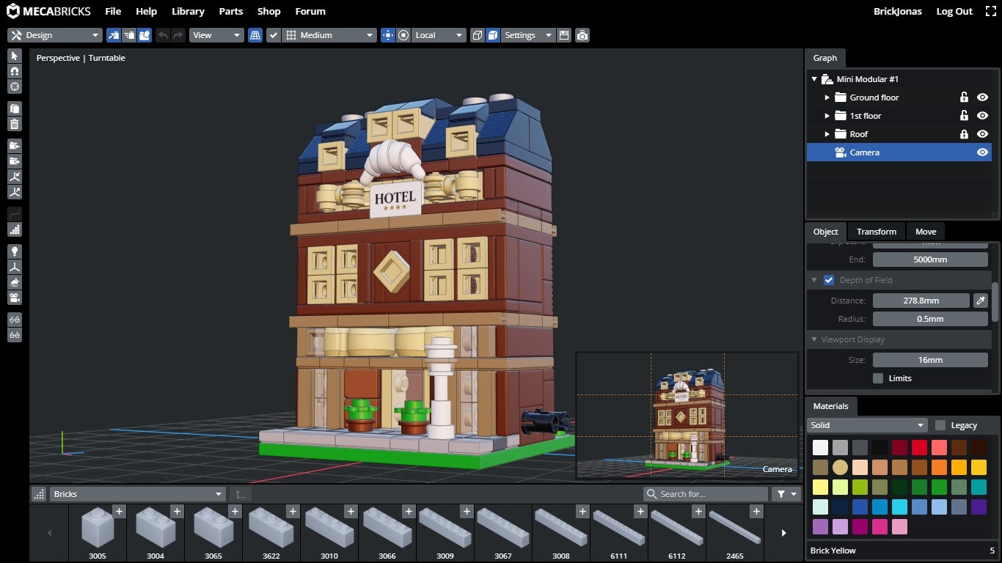Open the Bricks category dropdown

pyautogui.click(x=137, y=494)
